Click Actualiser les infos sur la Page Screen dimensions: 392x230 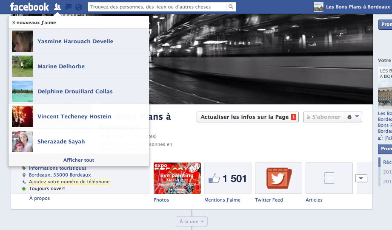pos(247,117)
